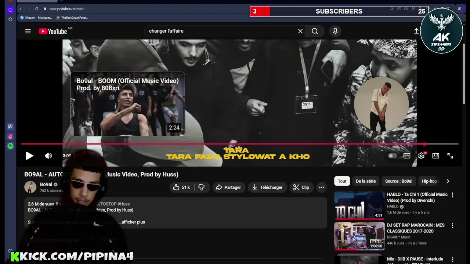
Task: Go to the YouTube home logo
Action: pos(53,31)
